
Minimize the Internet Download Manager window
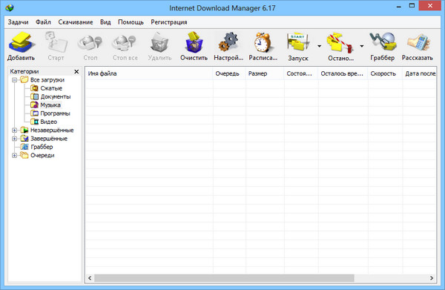[399, 6]
